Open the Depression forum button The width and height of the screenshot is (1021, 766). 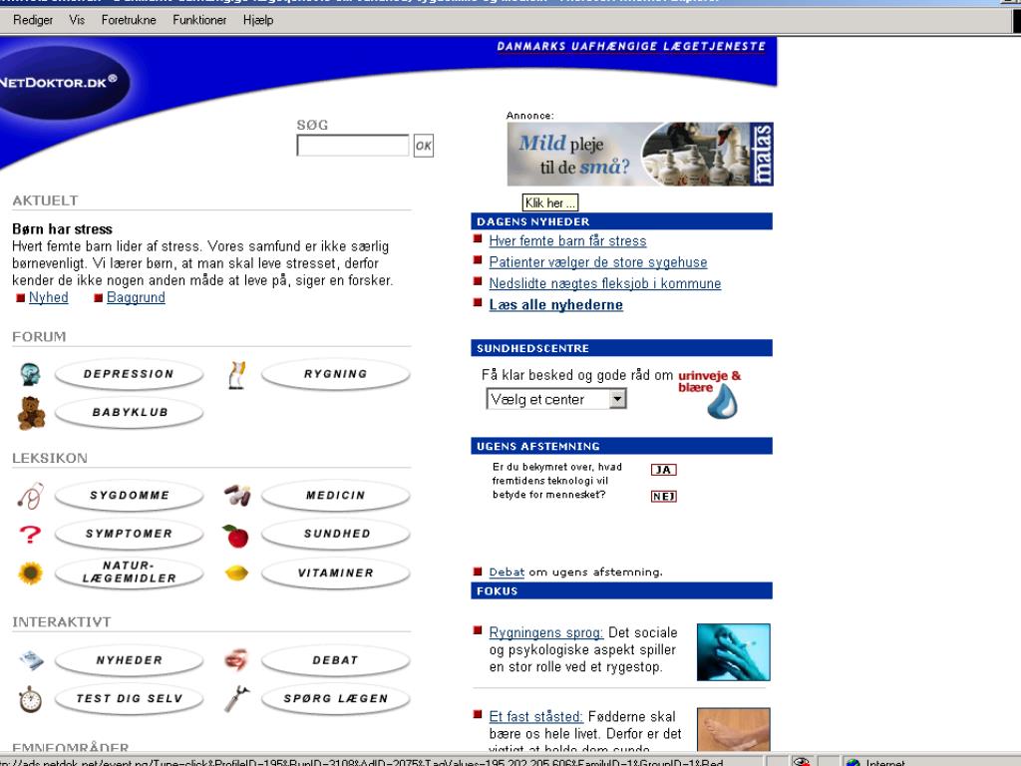129,374
